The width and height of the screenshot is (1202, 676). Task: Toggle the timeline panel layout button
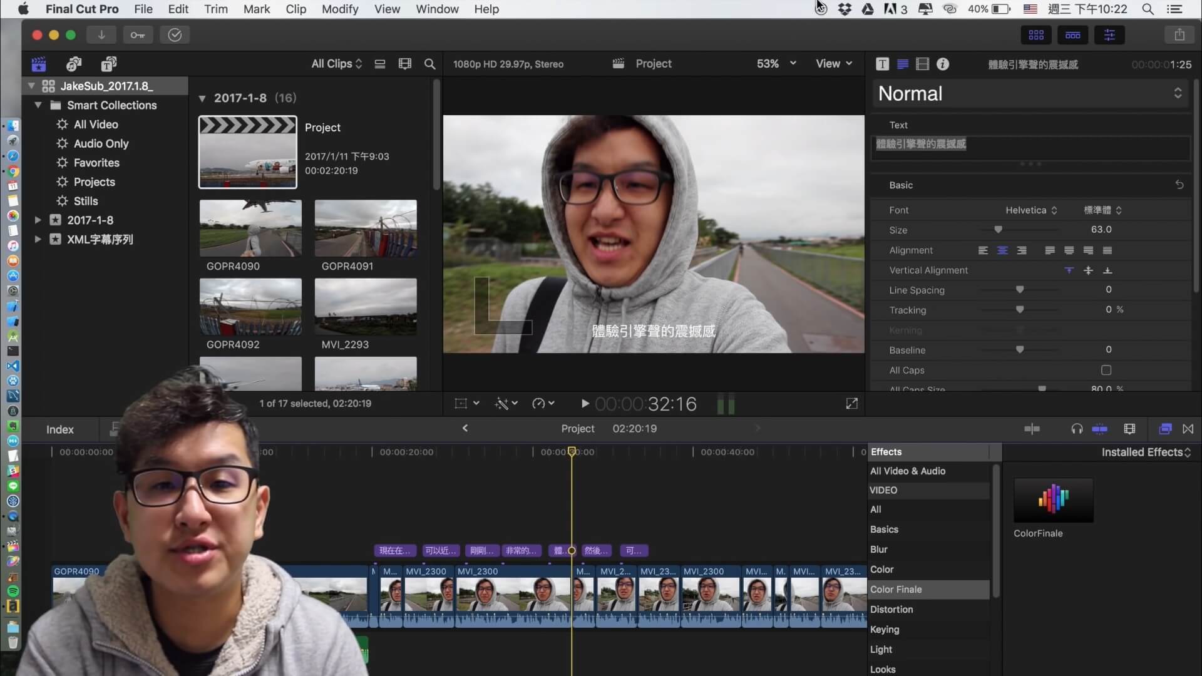[x=1073, y=35]
